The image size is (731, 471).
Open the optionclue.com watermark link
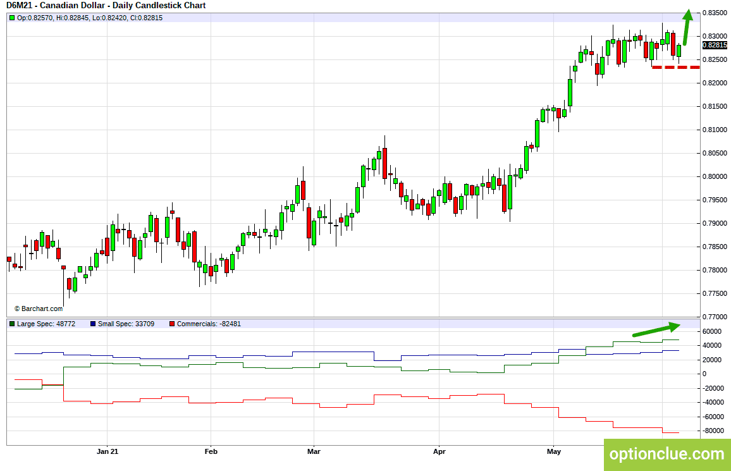point(667,454)
